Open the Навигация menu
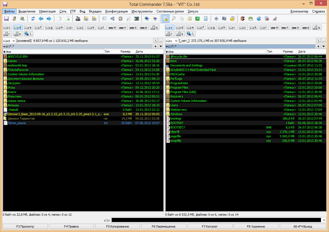 (48, 11)
